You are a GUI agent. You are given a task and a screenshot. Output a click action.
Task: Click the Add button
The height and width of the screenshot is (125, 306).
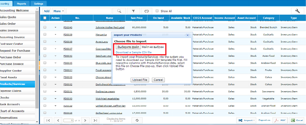47,11
